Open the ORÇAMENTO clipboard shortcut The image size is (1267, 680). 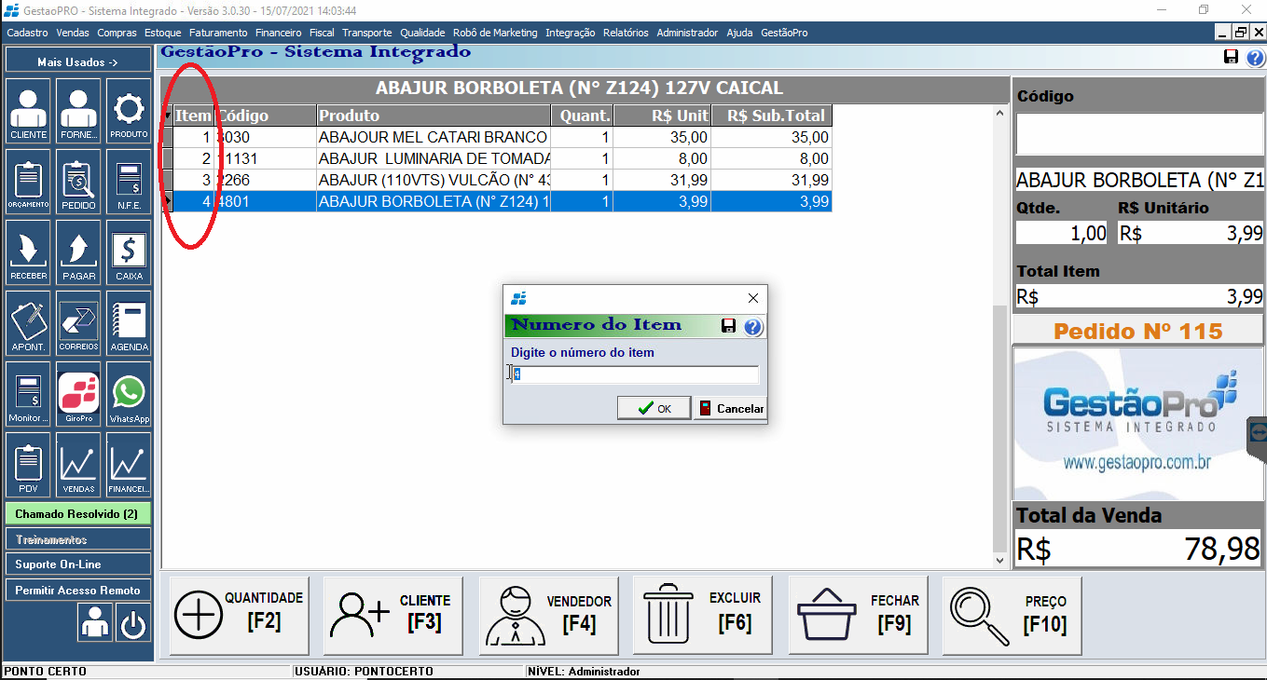(29, 181)
